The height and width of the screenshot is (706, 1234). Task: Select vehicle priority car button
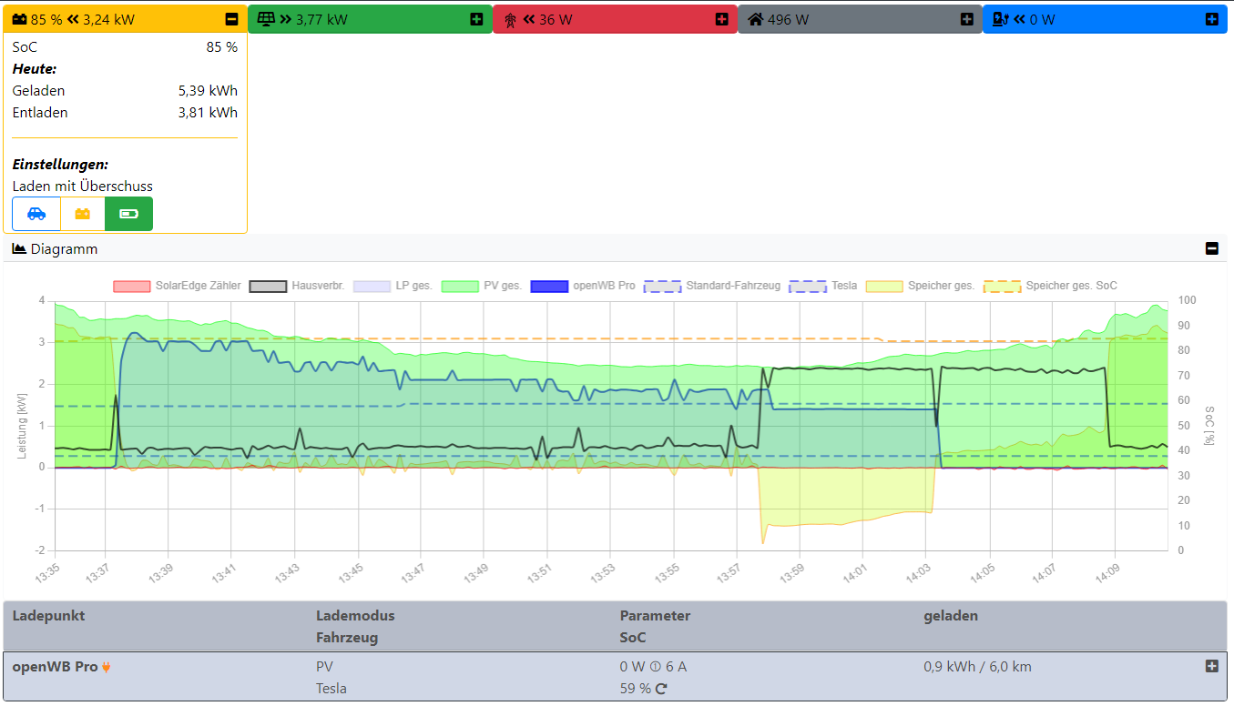(36, 214)
